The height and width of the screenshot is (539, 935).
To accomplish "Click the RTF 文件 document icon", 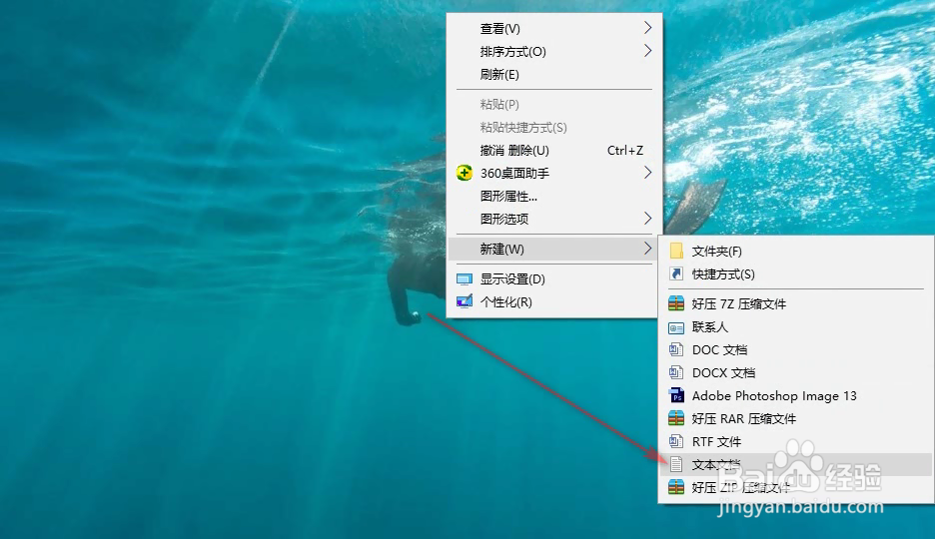I will [x=676, y=441].
